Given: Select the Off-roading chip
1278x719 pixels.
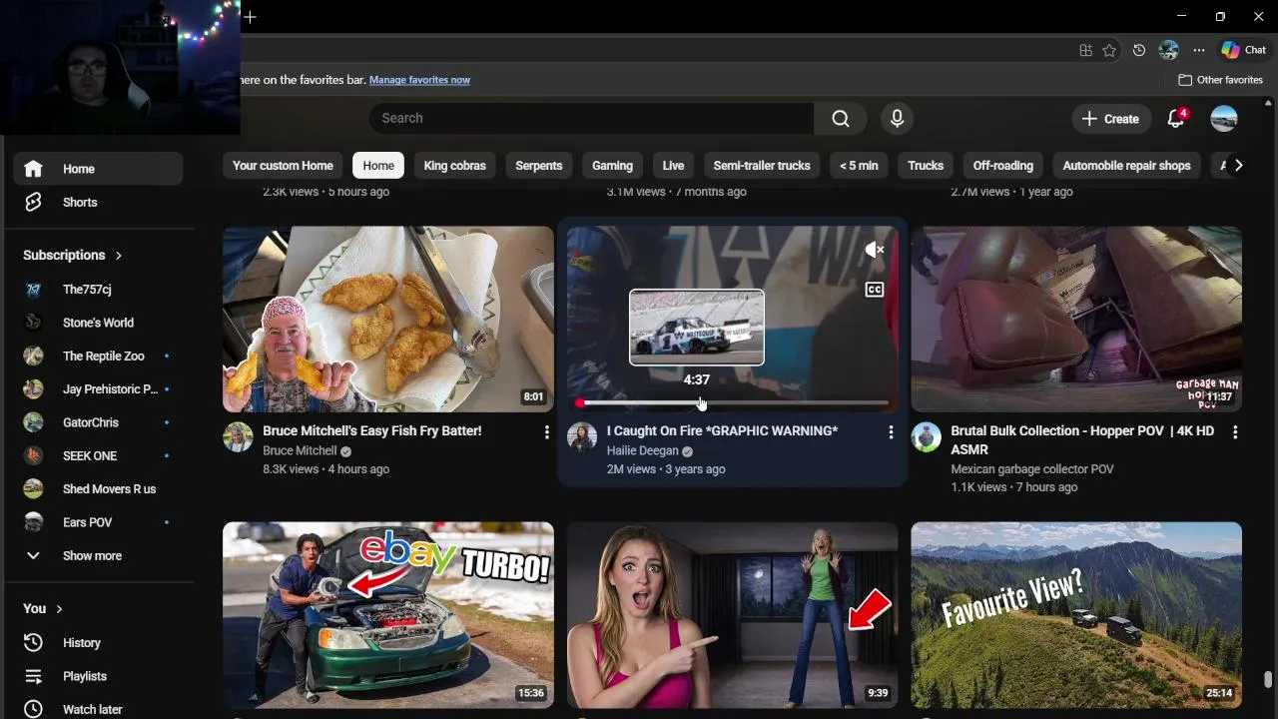Looking at the screenshot, I should coord(1003,166).
